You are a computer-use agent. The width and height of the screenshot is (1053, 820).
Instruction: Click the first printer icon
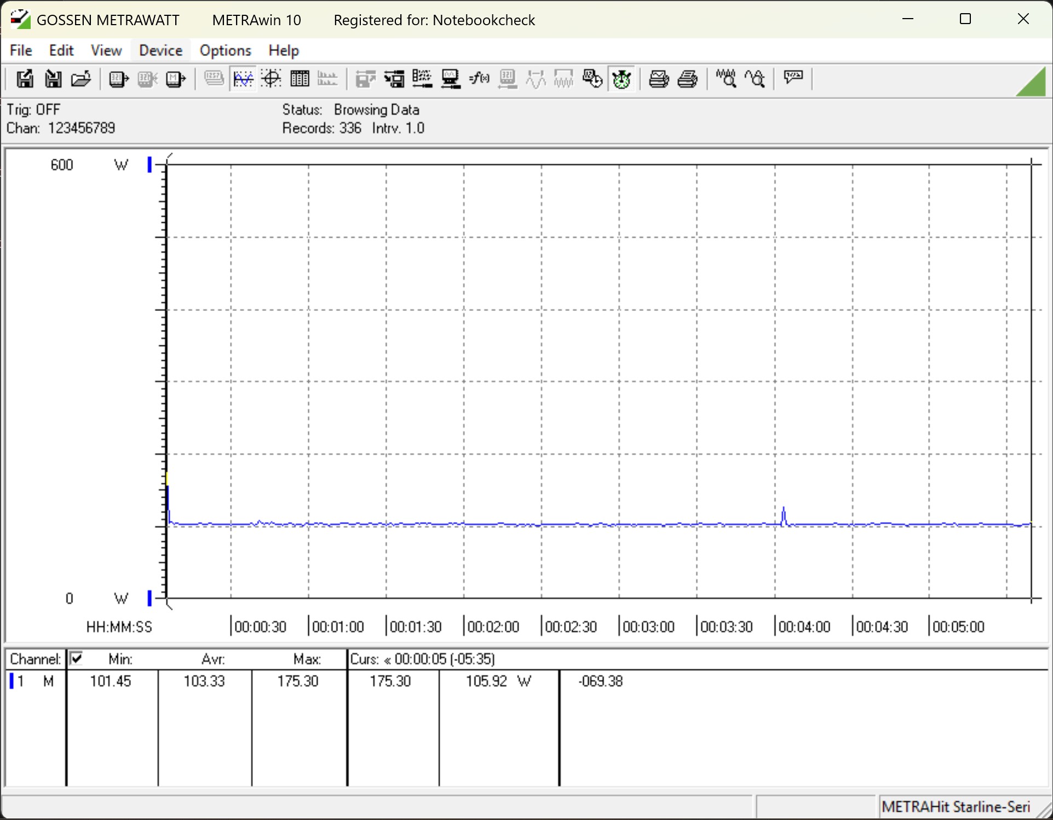[658, 79]
